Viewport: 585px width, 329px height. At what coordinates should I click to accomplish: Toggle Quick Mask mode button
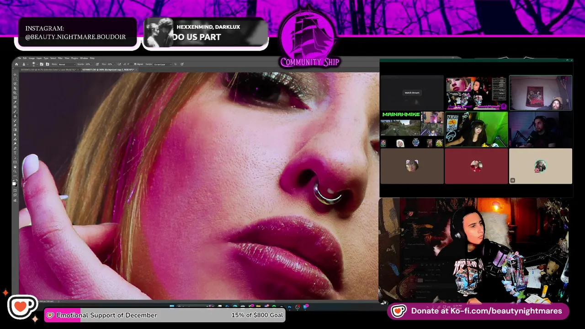coord(15,190)
